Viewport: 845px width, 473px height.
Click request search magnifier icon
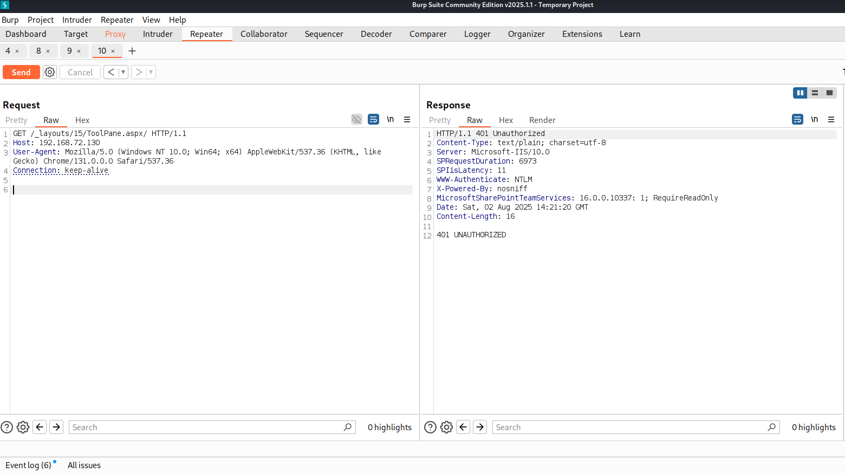point(348,427)
